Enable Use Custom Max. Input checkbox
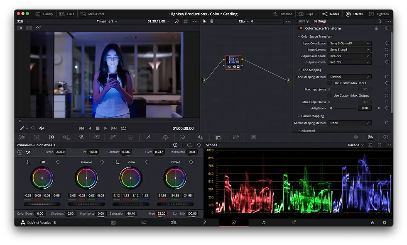 click(x=330, y=83)
